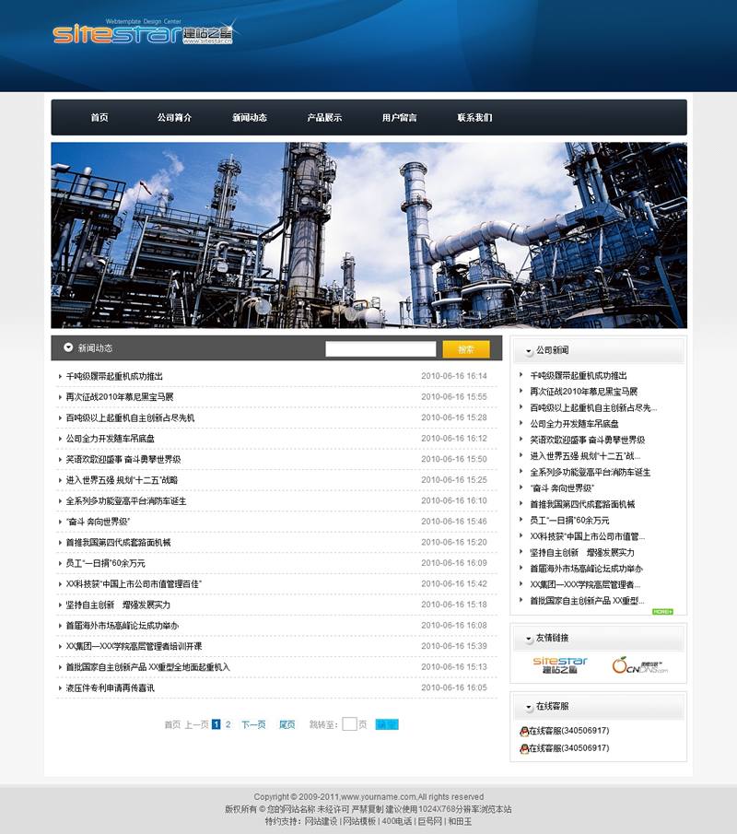
Task: Click the arrow icon in 友情链接 header
Action: coord(529,639)
